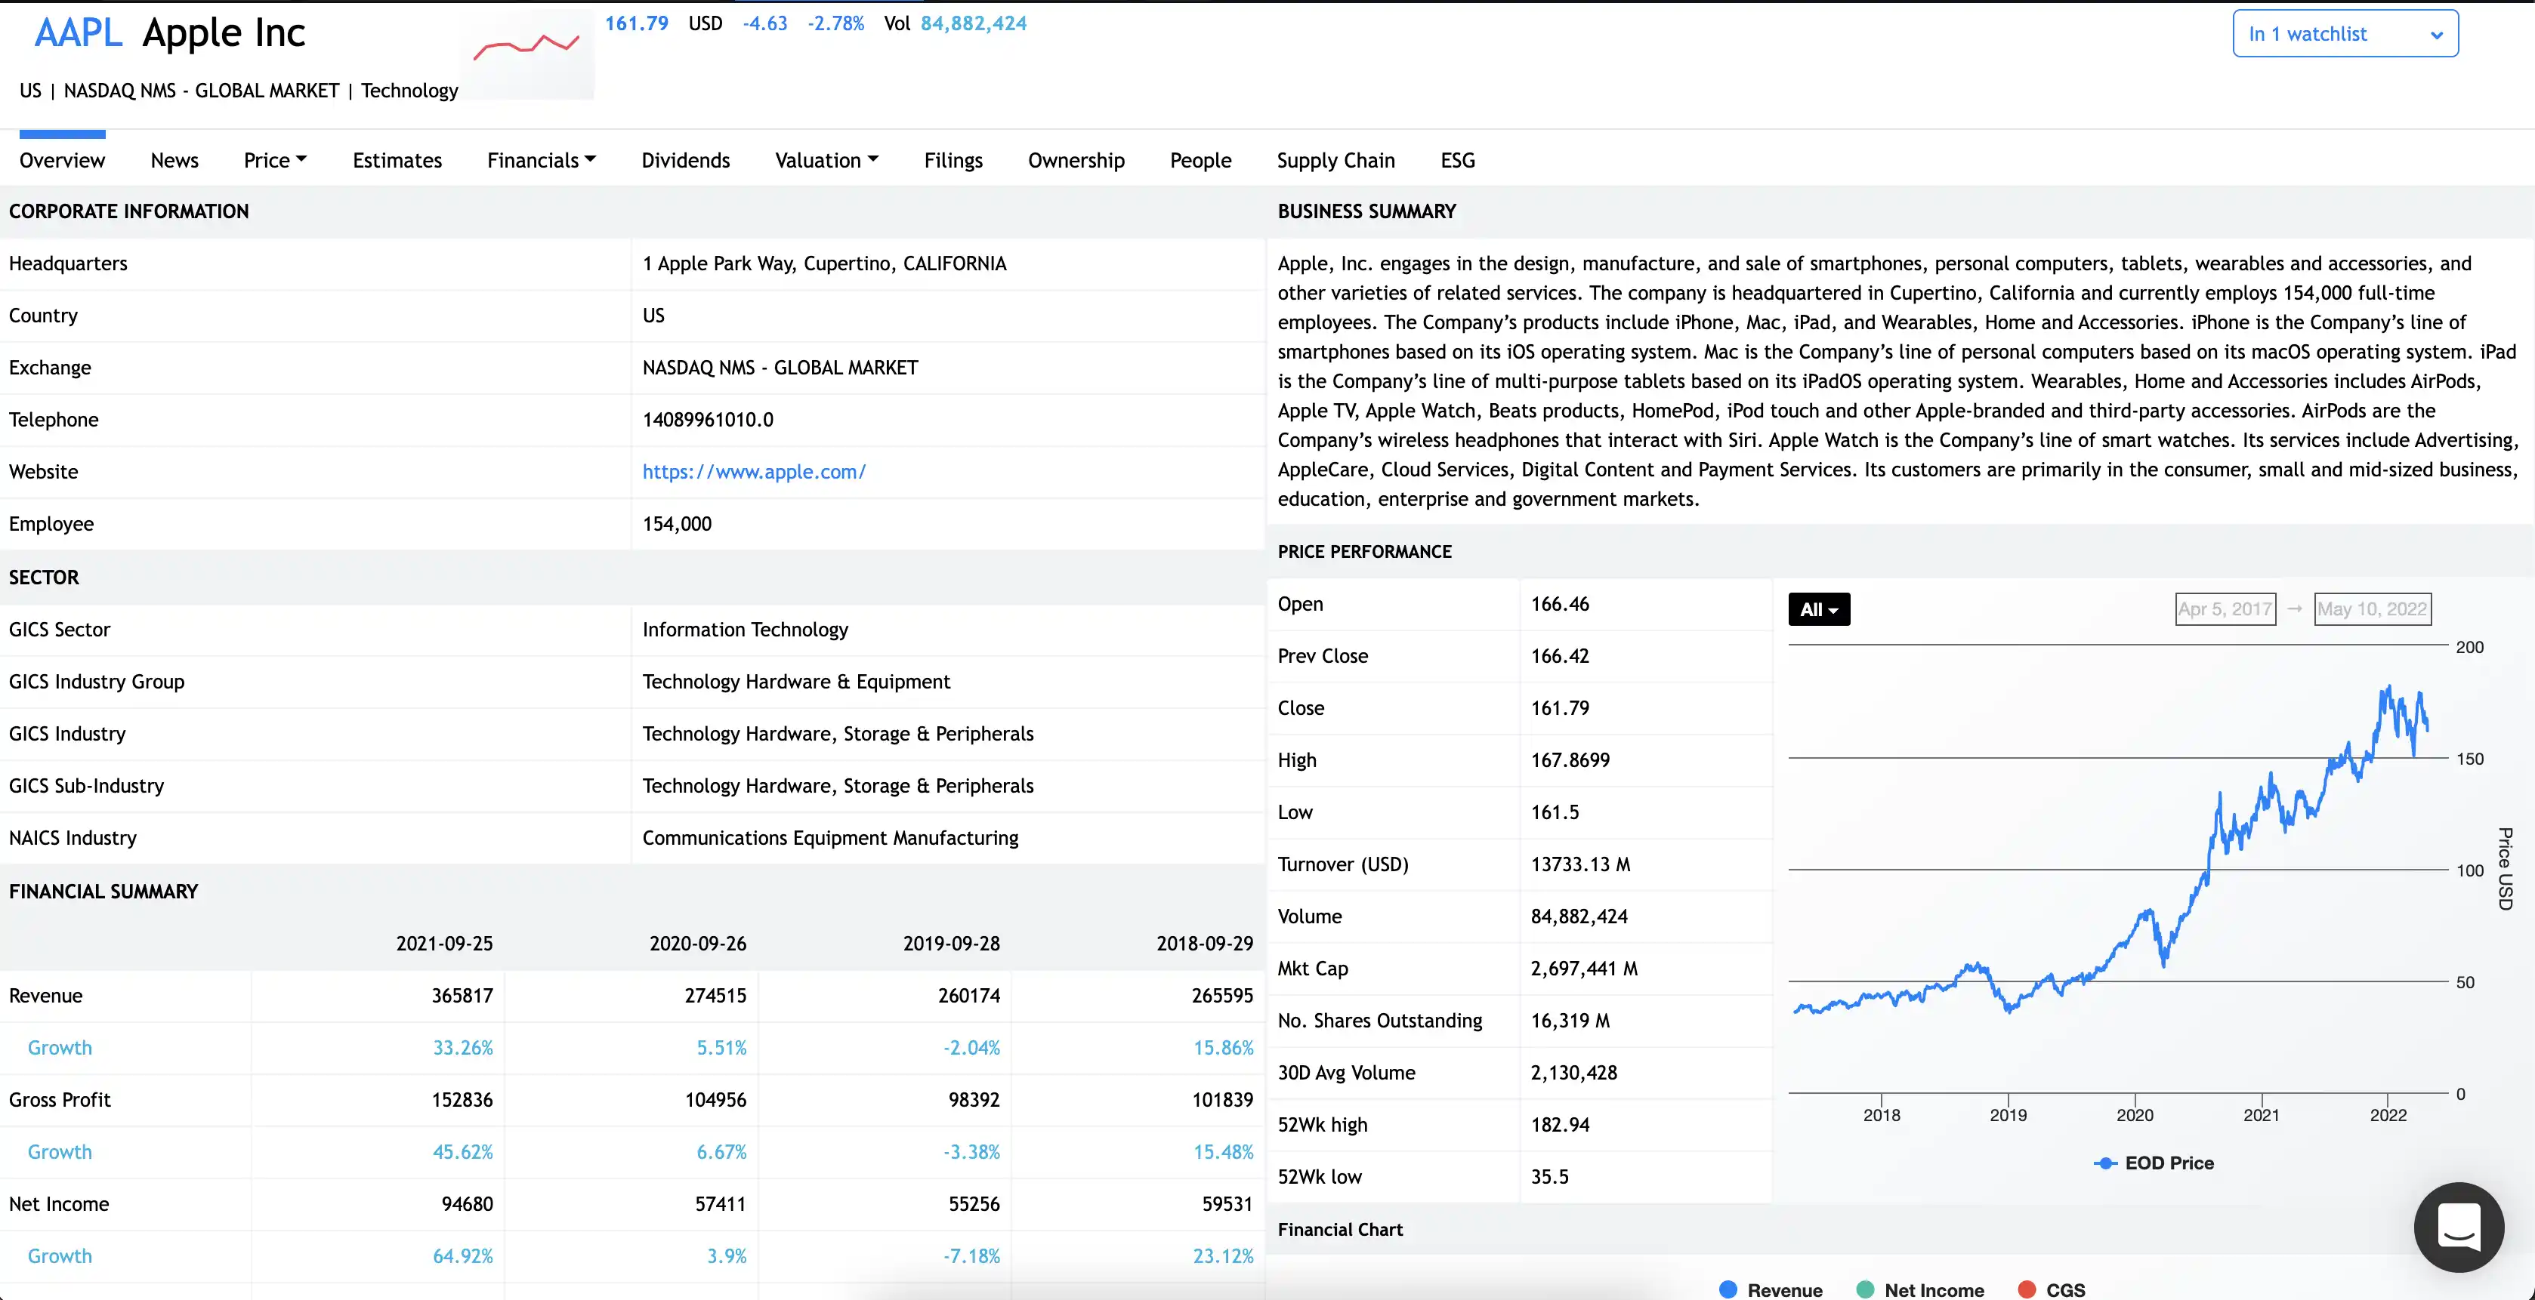Click the EOD Price legend marker
This screenshot has width=2535, height=1300.
[x=2106, y=1163]
